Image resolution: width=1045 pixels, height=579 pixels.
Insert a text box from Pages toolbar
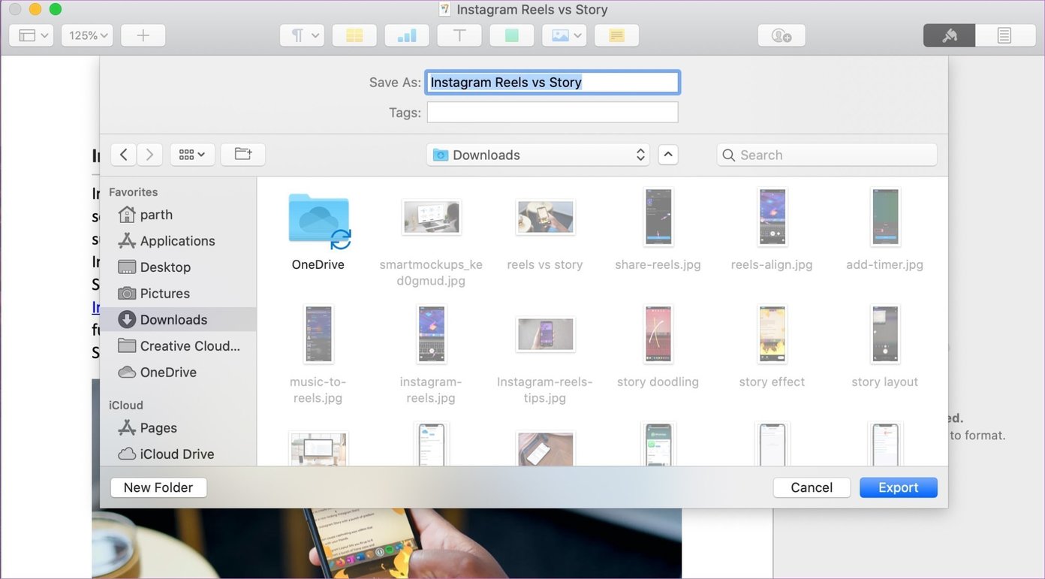459,35
